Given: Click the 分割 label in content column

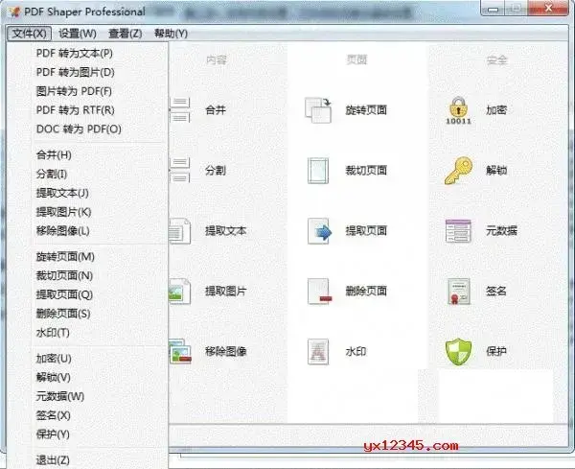Looking at the screenshot, I should (216, 171).
